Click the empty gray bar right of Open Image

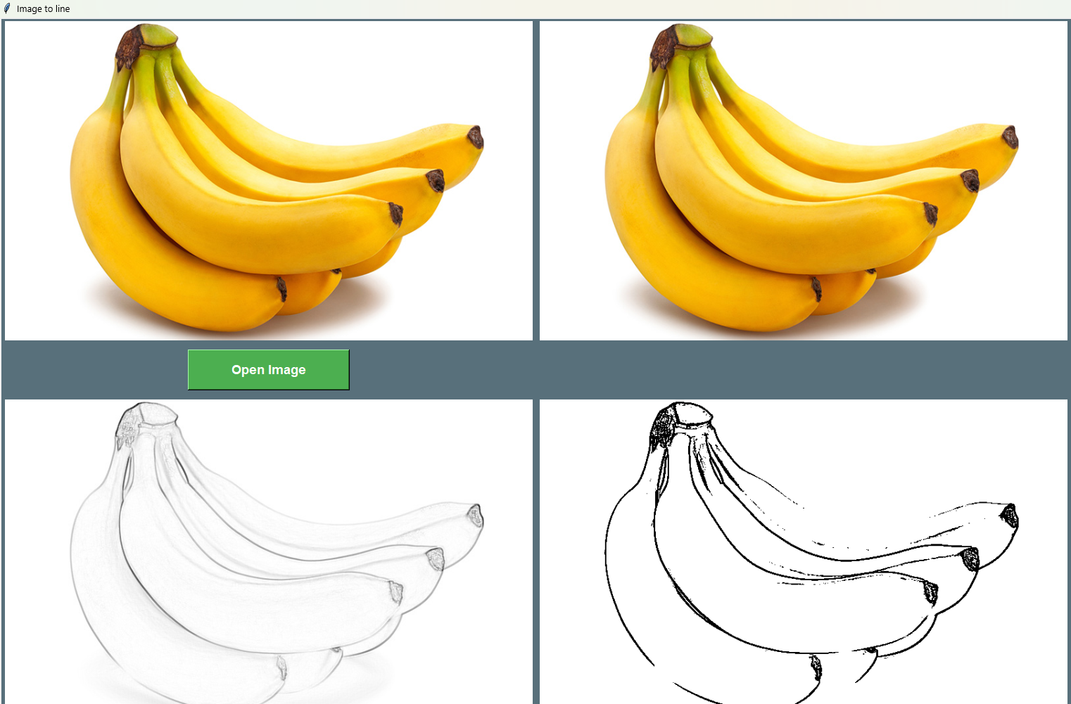point(709,370)
